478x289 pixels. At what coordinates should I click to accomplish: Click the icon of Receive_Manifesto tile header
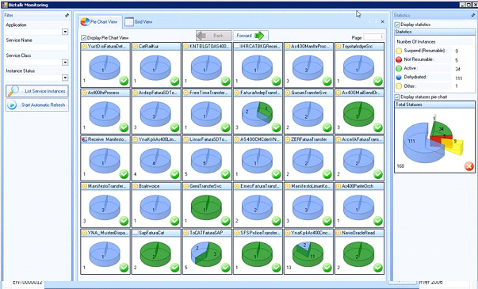(x=85, y=139)
